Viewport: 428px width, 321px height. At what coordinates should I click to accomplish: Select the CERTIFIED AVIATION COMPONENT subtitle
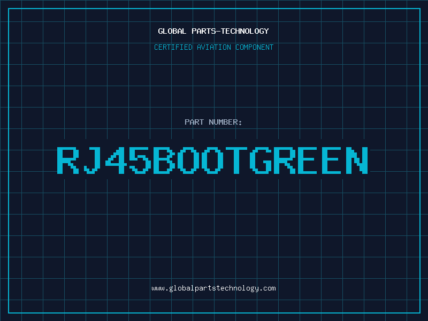point(213,47)
